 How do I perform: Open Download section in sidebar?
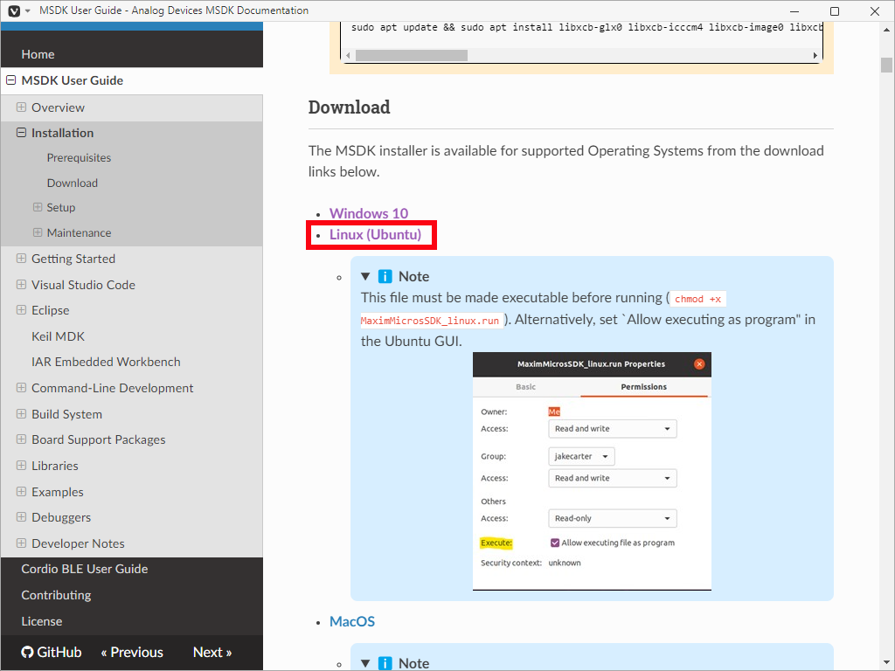coord(72,183)
